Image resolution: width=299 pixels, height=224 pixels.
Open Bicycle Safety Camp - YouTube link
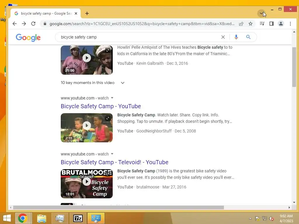click(x=101, y=106)
